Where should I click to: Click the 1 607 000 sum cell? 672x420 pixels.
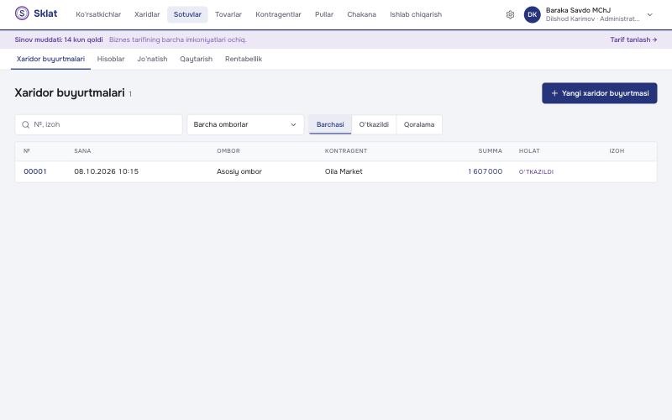coord(486,171)
